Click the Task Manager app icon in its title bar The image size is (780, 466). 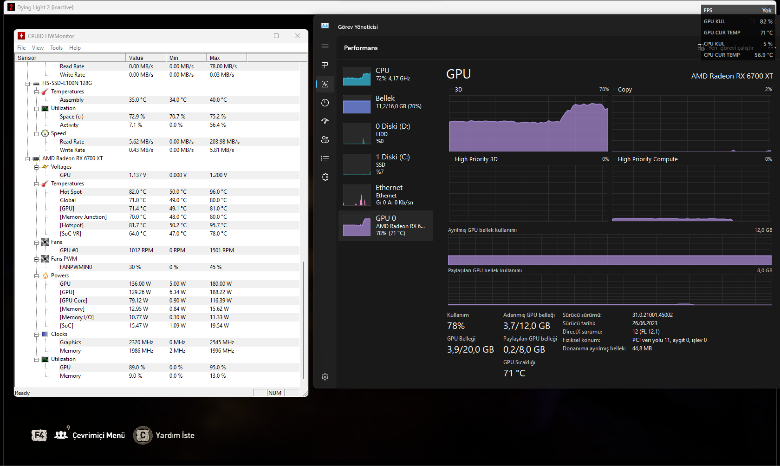click(x=325, y=26)
